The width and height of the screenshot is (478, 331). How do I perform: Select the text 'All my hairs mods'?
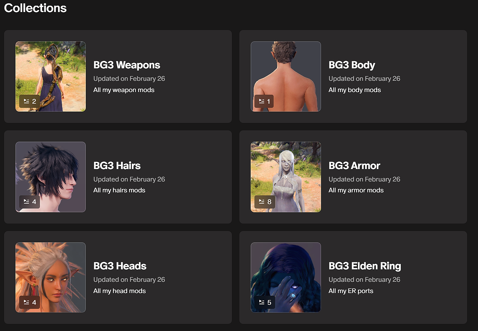click(x=119, y=190)
